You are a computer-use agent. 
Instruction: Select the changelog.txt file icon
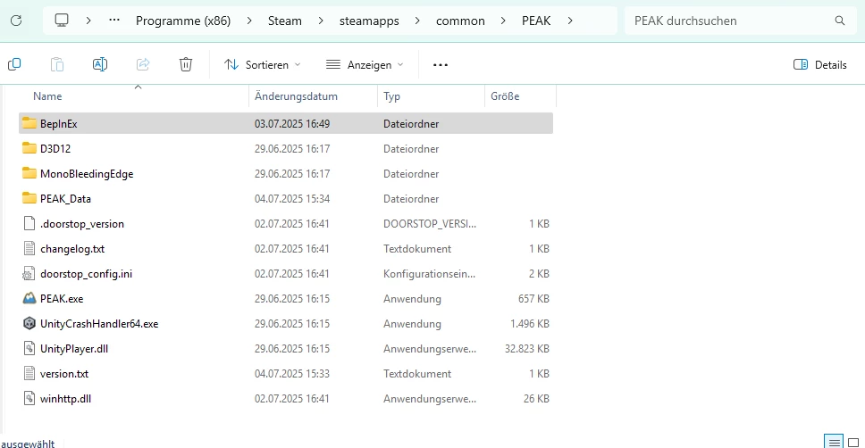pyautogui.click(x=29, y=248)
